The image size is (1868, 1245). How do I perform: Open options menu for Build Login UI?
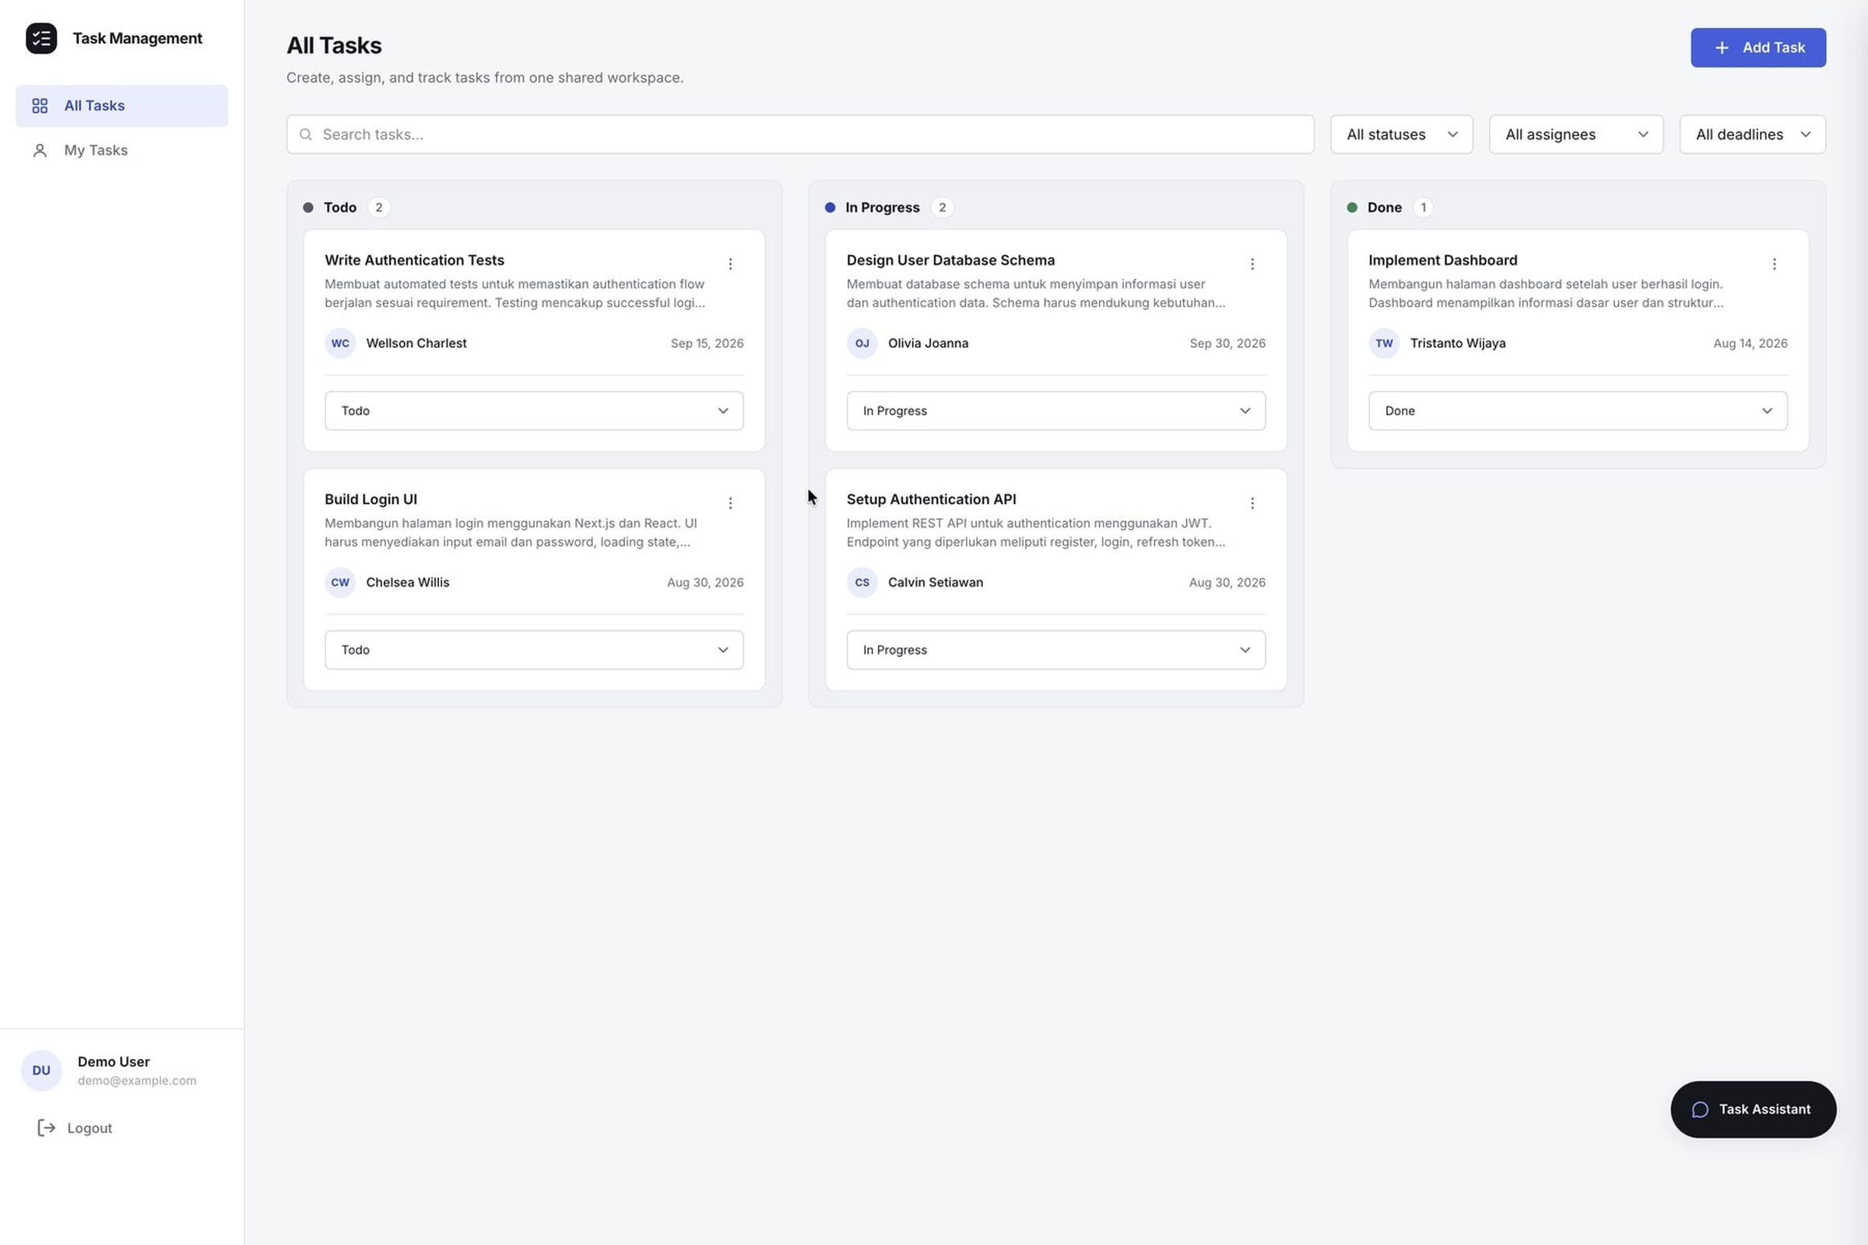(730, 503)
